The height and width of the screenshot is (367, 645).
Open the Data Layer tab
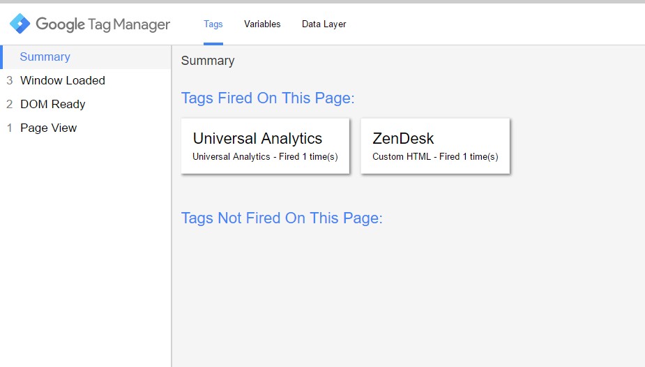(x=324, y=24)
